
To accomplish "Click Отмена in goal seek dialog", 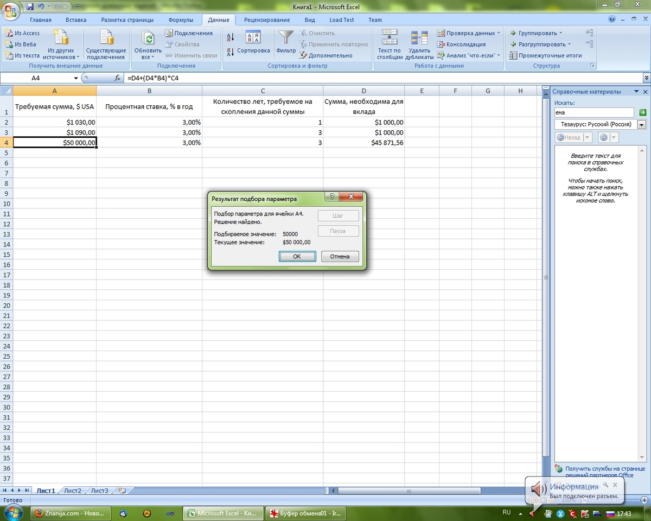I will coord(340,256).
